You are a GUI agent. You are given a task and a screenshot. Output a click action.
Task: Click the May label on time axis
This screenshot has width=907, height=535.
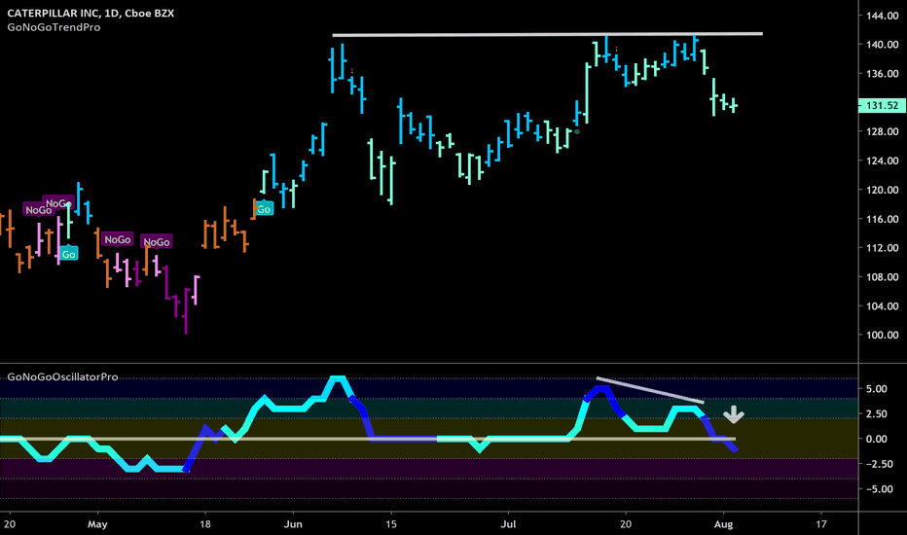click(x=97, y=524)
